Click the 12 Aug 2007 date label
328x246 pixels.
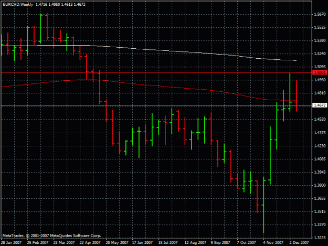click(195, 243)
